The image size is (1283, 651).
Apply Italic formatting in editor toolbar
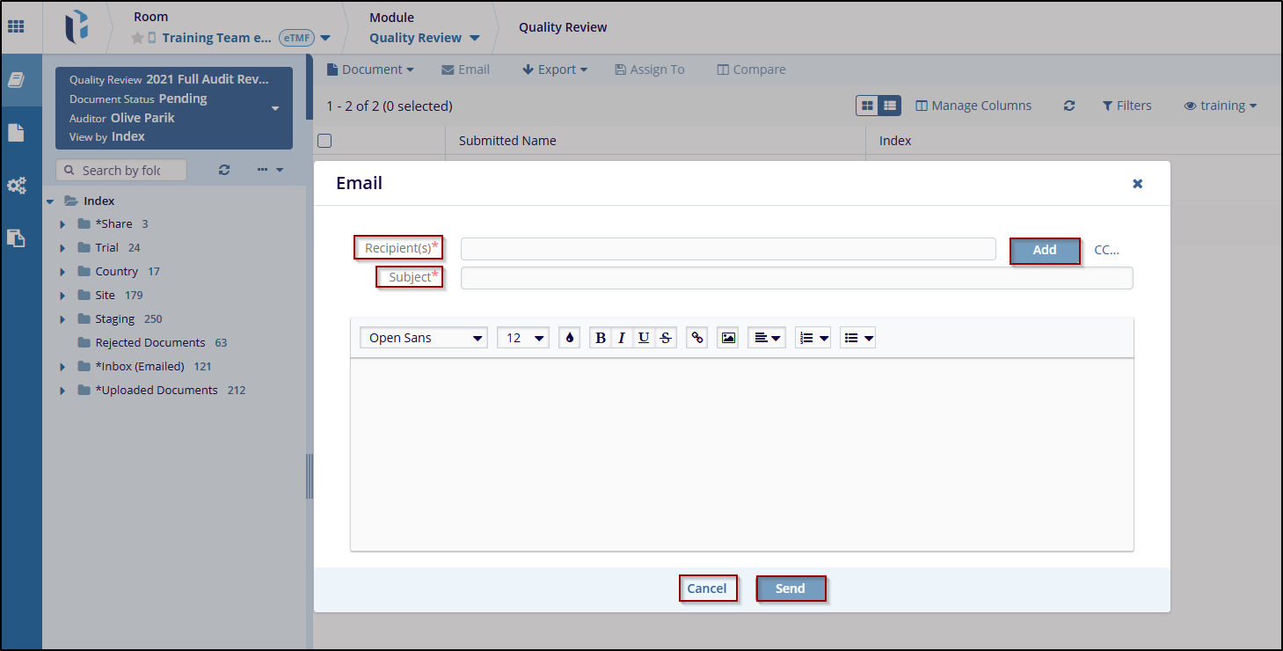click(622, 338)
